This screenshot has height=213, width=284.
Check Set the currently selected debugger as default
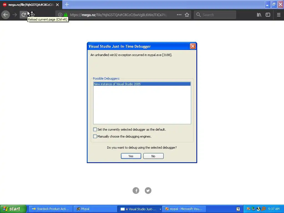[95, 129]
